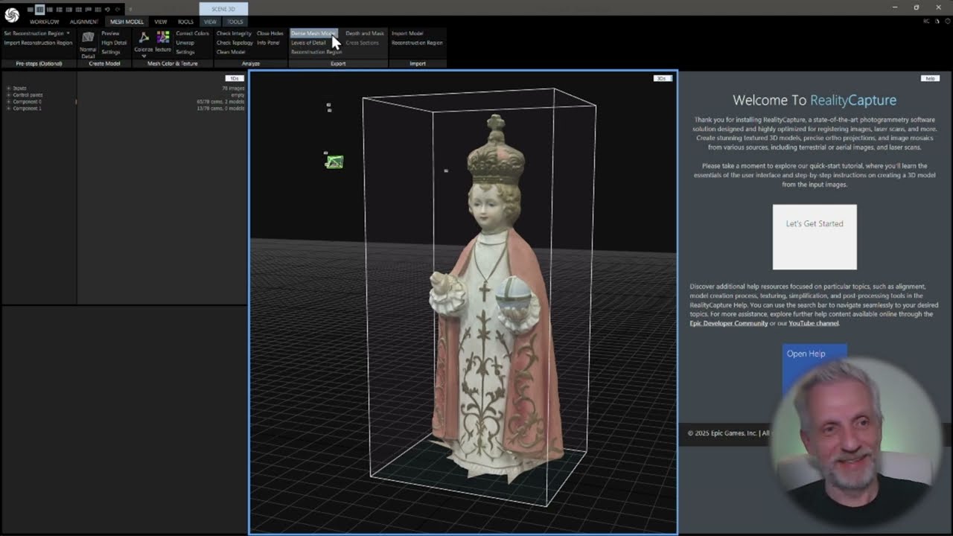The height and width of the screenshot is (536, 953).
Task: Click the Open Help button
Action: [x=814, y=368]
